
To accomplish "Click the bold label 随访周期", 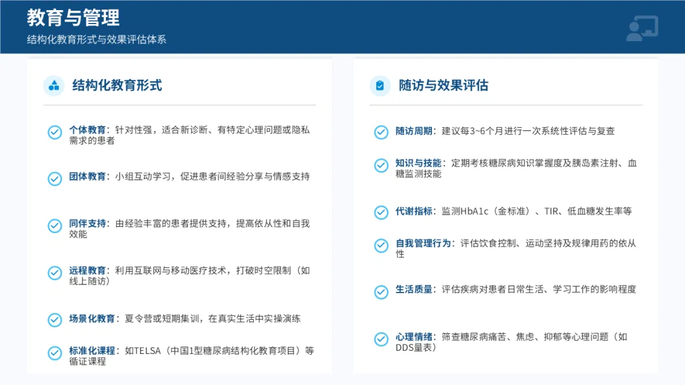I will (x=414, y=131).
